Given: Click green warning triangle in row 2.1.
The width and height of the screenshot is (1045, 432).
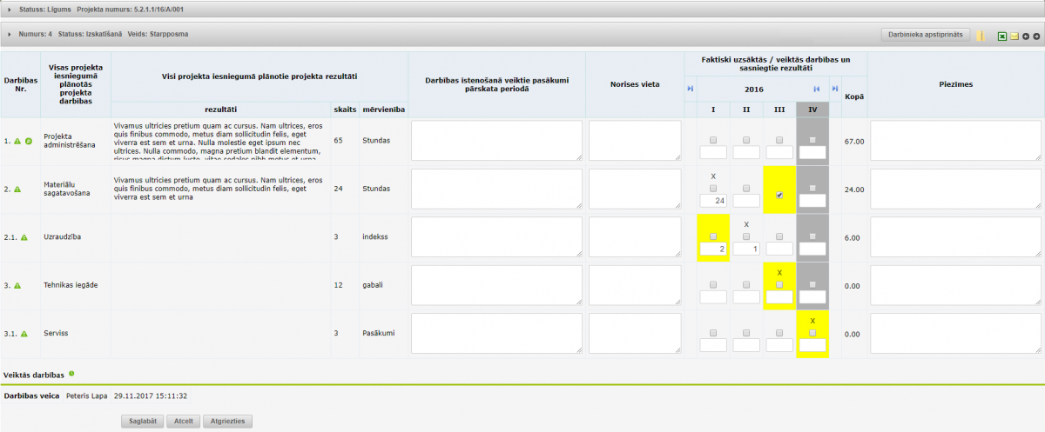Looking at the screenshot, I should (24, 237).
